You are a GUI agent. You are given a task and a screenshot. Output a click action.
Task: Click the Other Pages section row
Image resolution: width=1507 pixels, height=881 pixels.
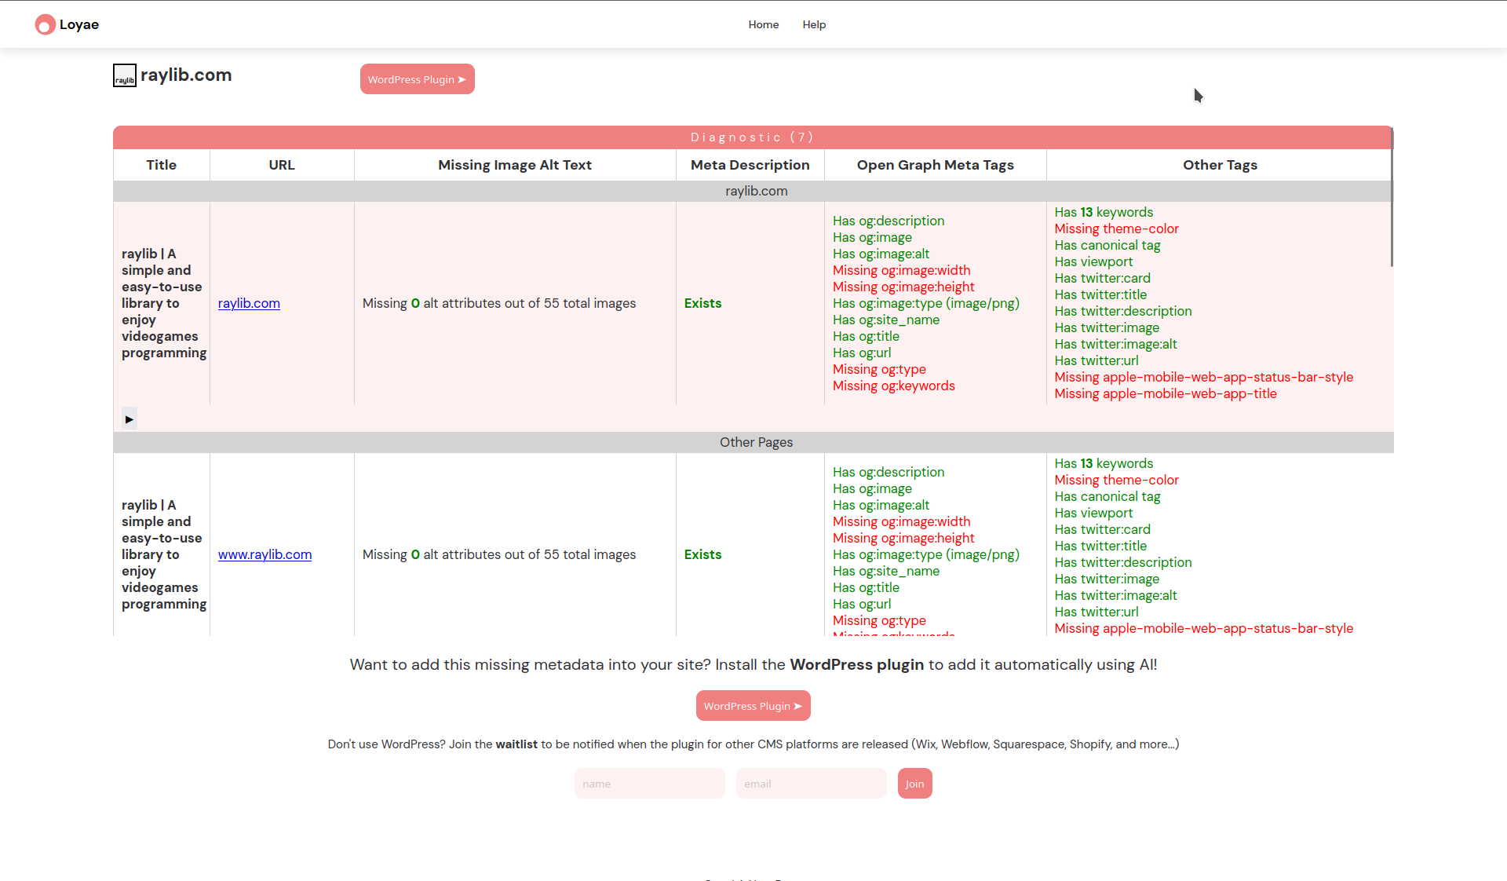[x=753, y=442]
